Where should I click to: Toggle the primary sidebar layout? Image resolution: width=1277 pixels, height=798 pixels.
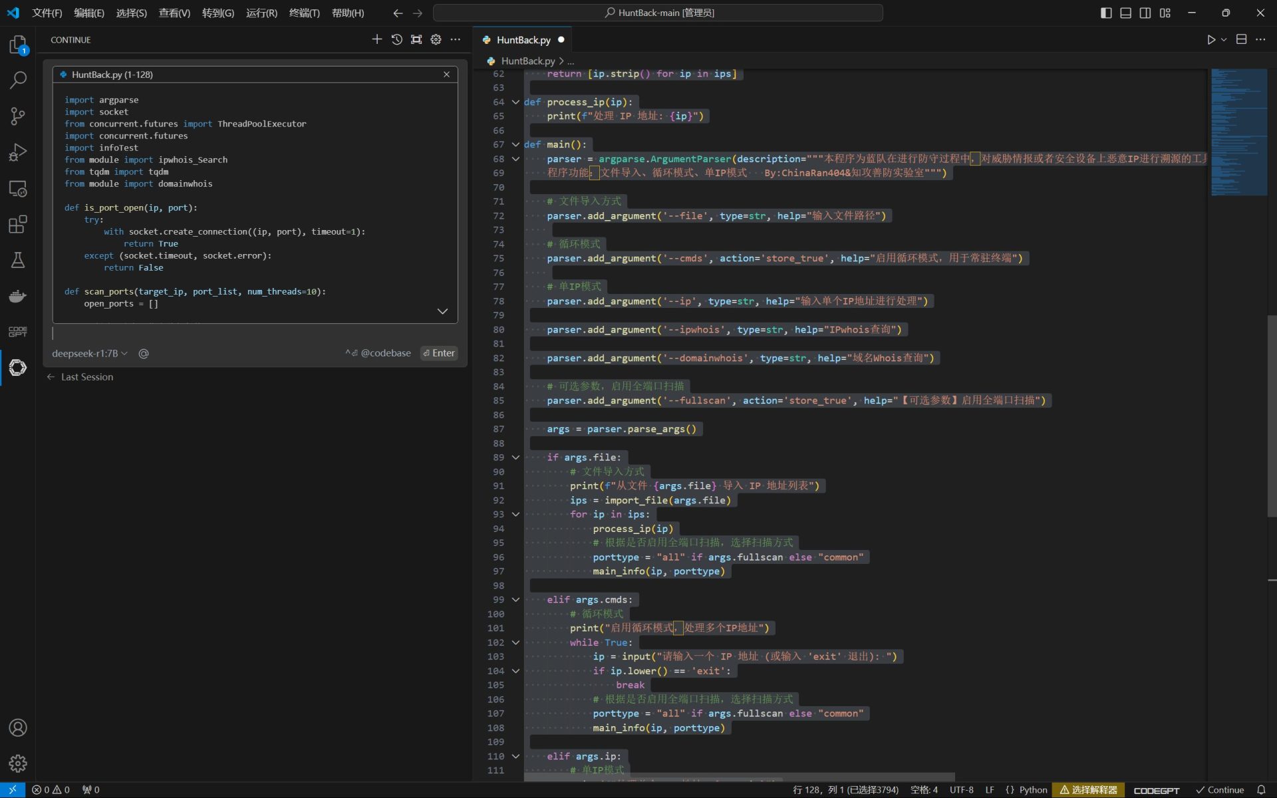click(x=1106, y=13)
